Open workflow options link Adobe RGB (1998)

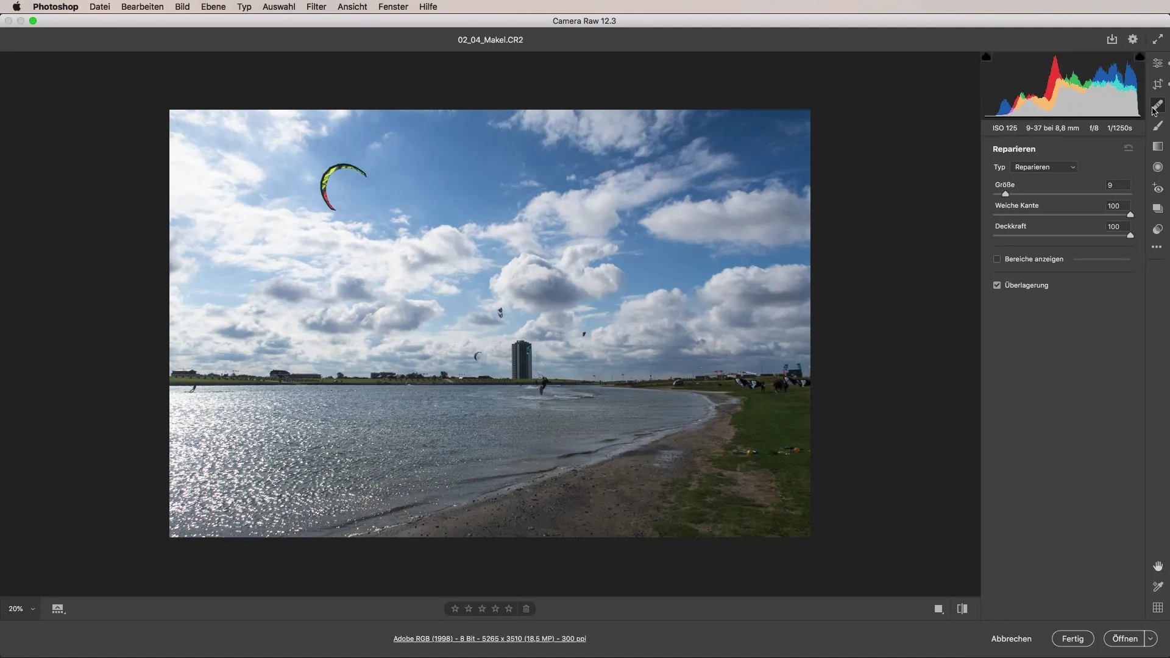(x=489, y=639)
